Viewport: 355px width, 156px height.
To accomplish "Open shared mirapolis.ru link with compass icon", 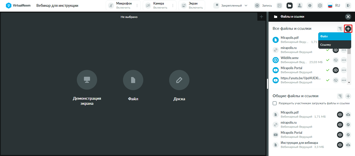I will pos(348,125).
